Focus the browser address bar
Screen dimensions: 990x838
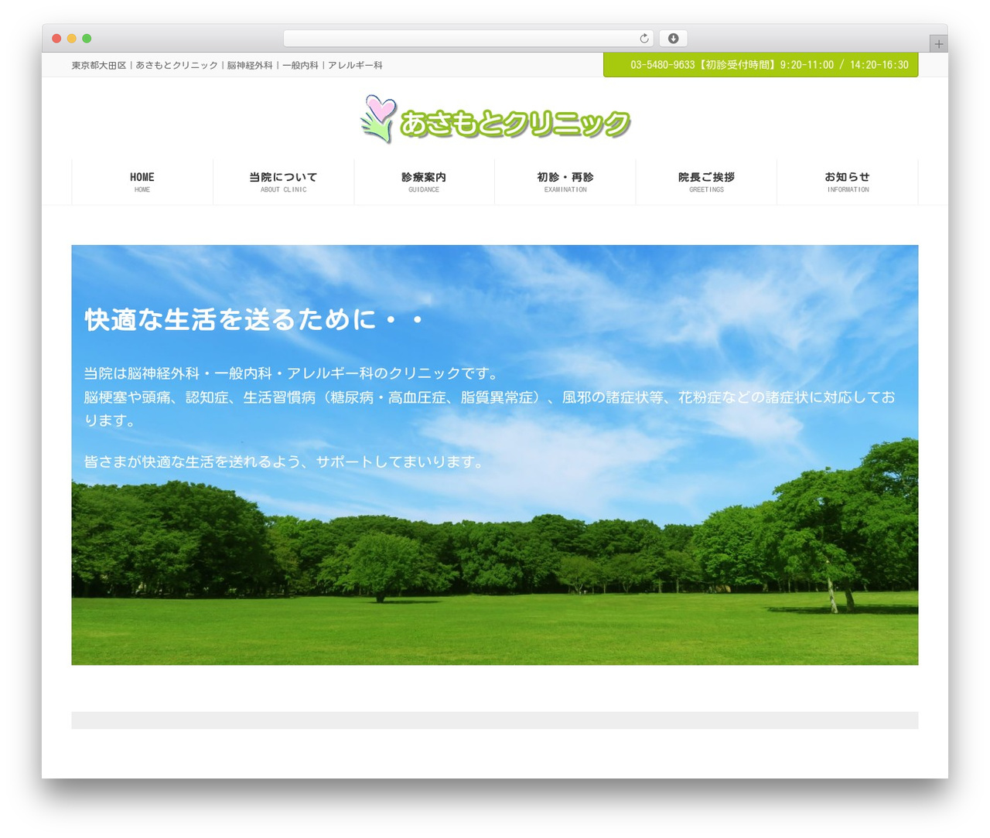(x=468, y=39)
